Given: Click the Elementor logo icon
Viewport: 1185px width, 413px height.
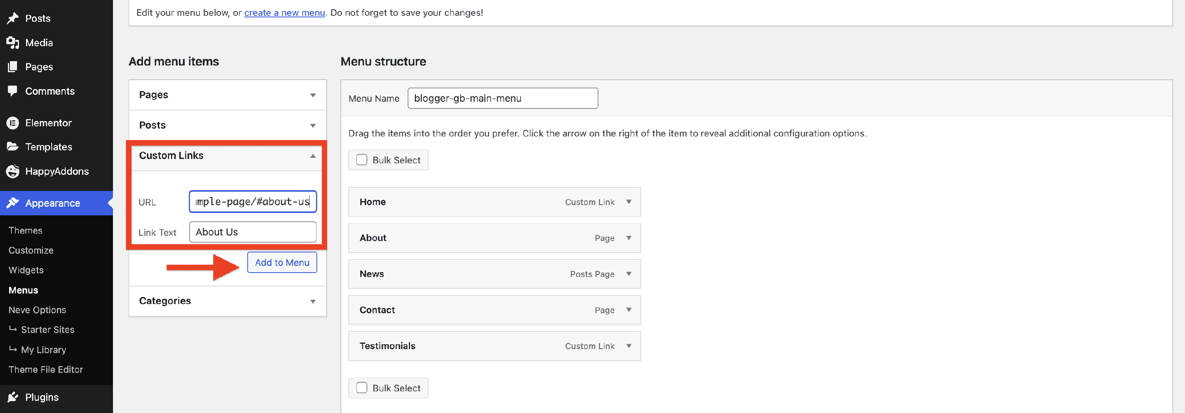Looking at the screenshot, I should tap(13, 123).
